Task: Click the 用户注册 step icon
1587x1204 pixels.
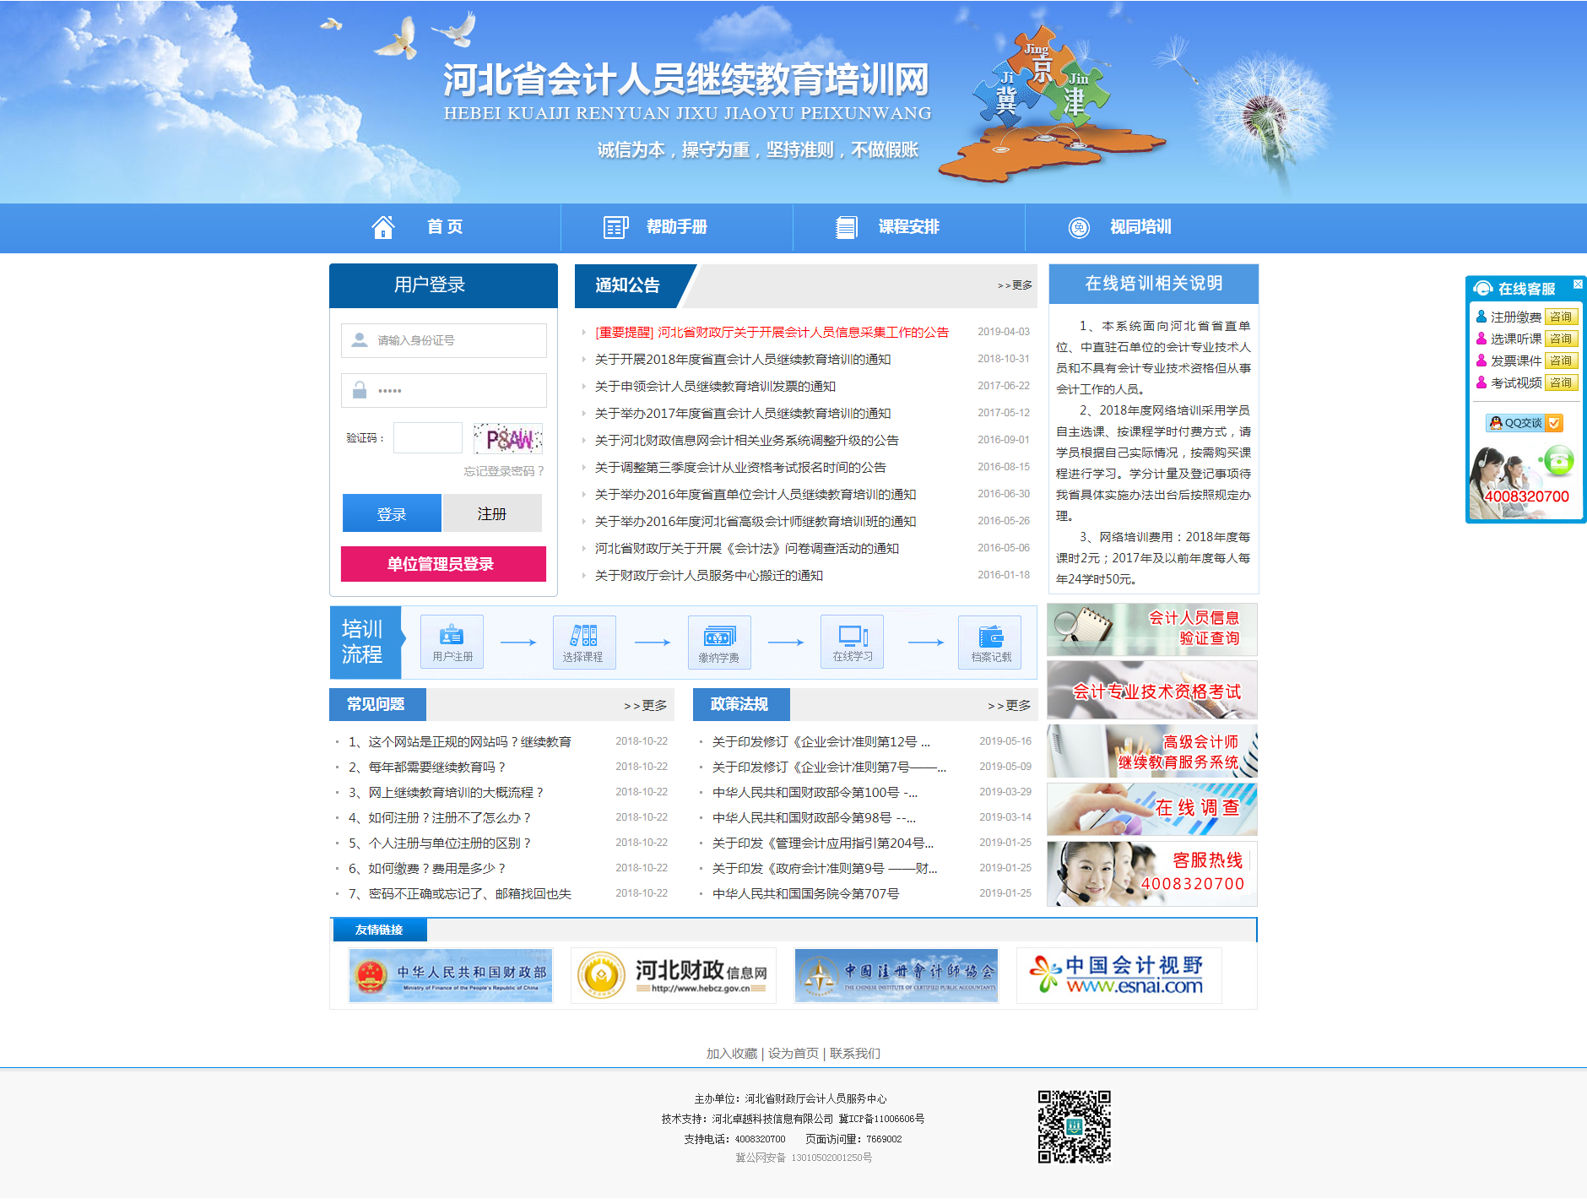Action: [x=452, y=636]
